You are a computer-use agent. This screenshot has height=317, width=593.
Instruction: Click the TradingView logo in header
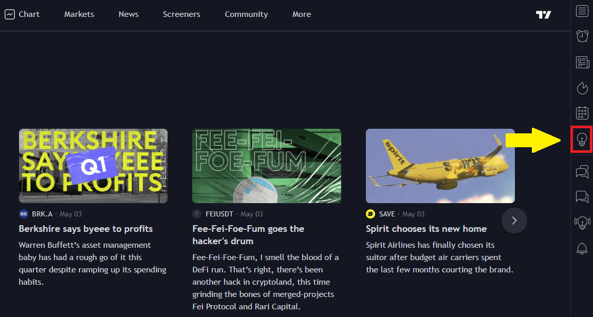(x=544, y=15)
